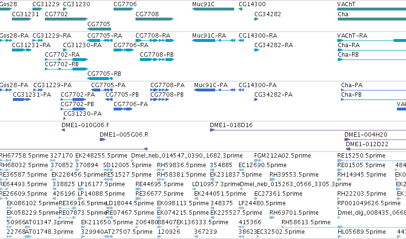406x239 pixels.
Task: Select protein CG31231-PA
Action: 22,100
